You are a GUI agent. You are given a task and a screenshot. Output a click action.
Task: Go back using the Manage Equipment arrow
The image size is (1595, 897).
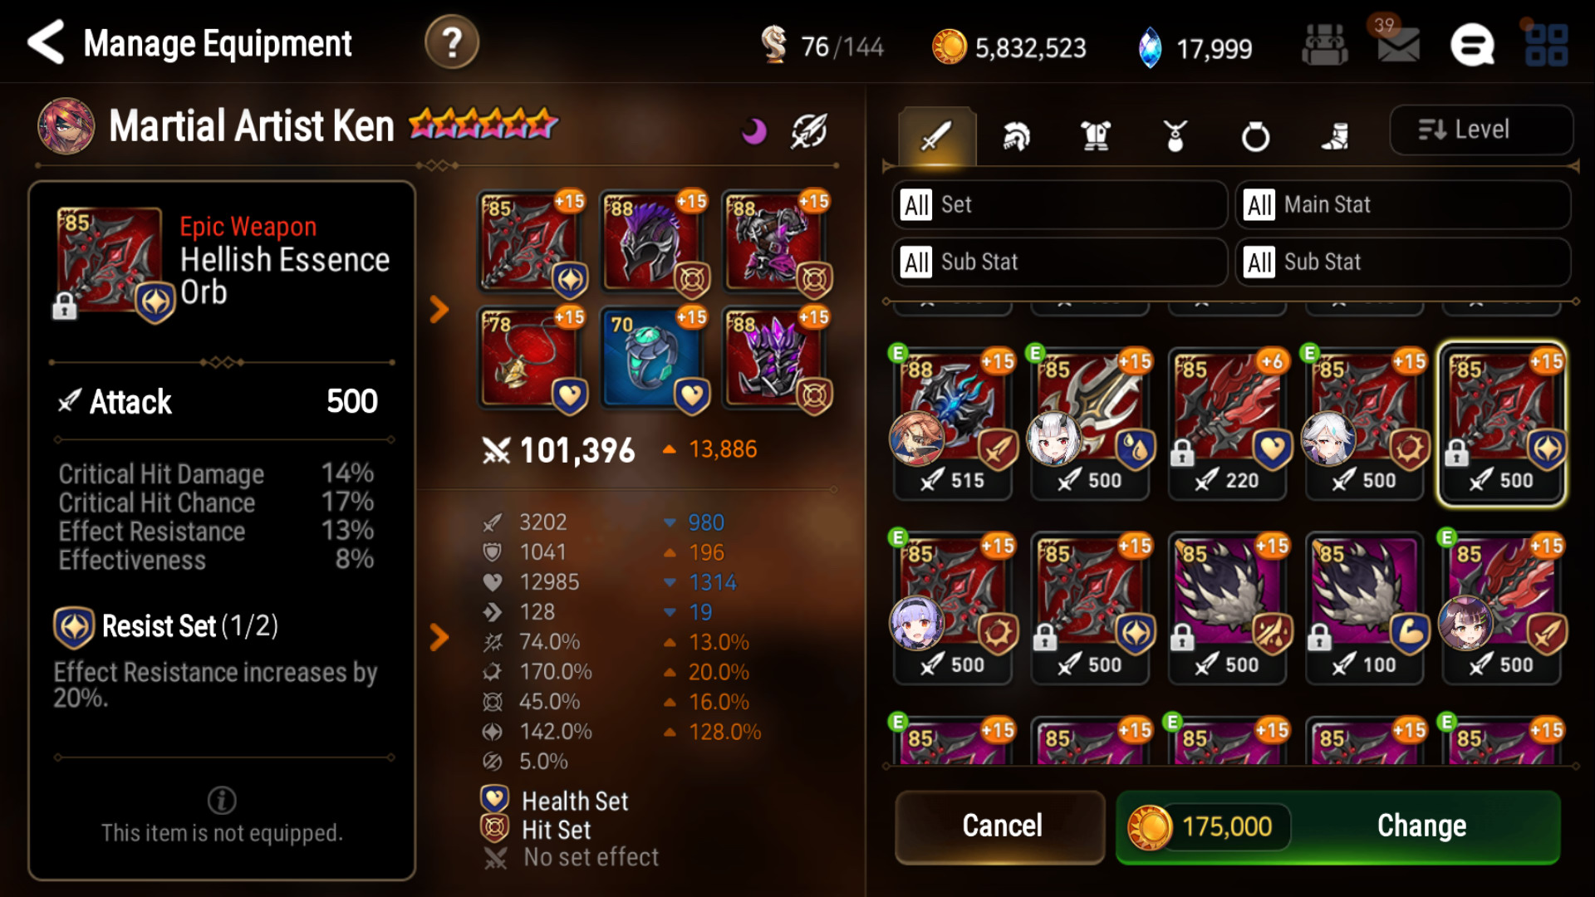click(46, 42)
